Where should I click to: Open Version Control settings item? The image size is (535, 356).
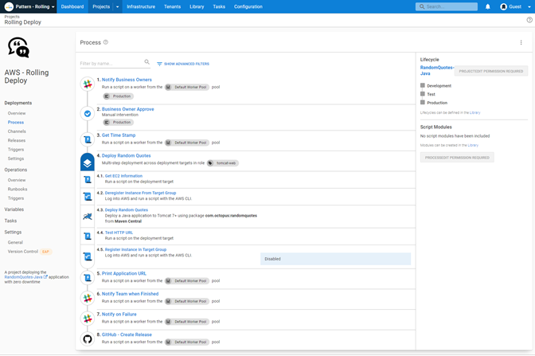[23, 252]
